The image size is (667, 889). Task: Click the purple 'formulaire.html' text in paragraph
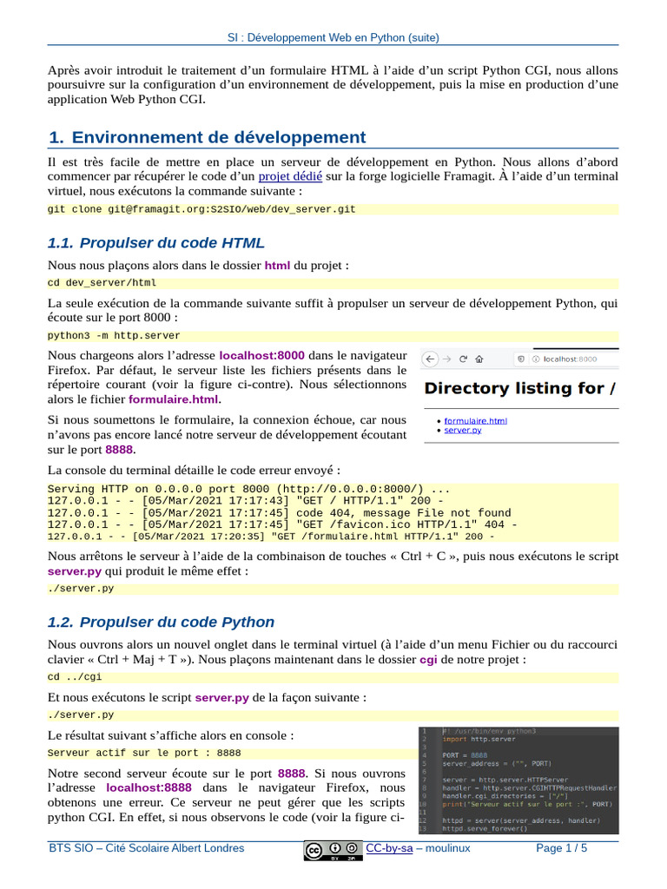pos(174,399)
